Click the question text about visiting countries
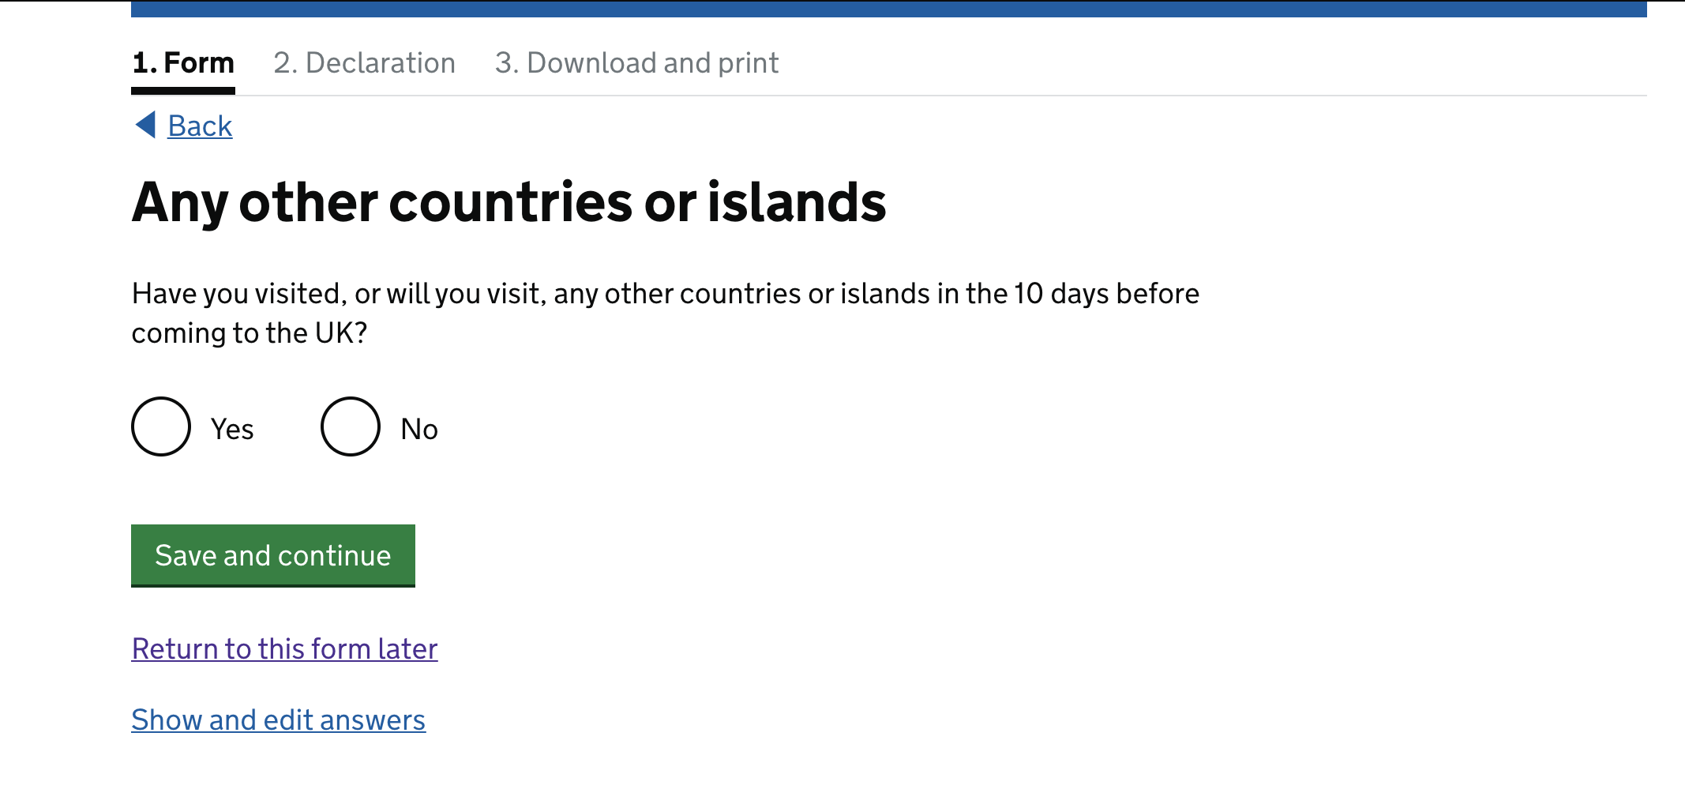 (x=665, y=294)
